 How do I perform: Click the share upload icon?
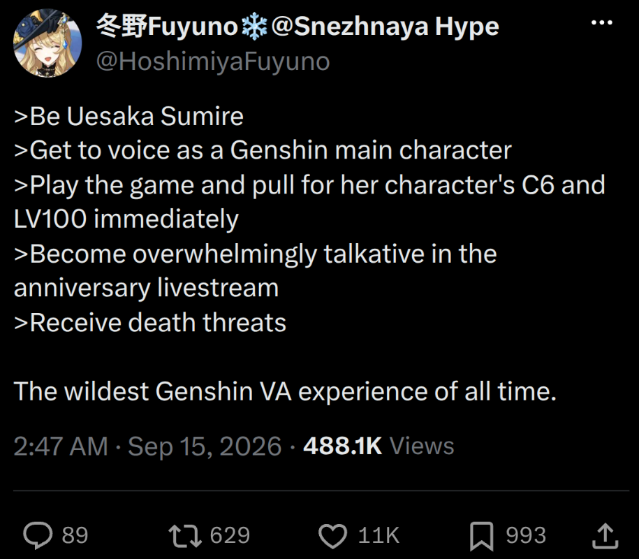pyautogui.click(x=605, y=536)
